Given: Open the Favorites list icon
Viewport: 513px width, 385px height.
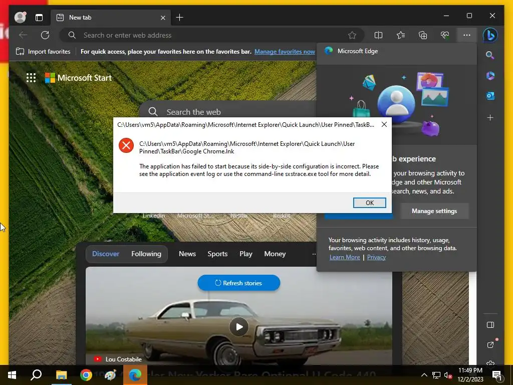Looking at the screenshot, I should [400, 35].
